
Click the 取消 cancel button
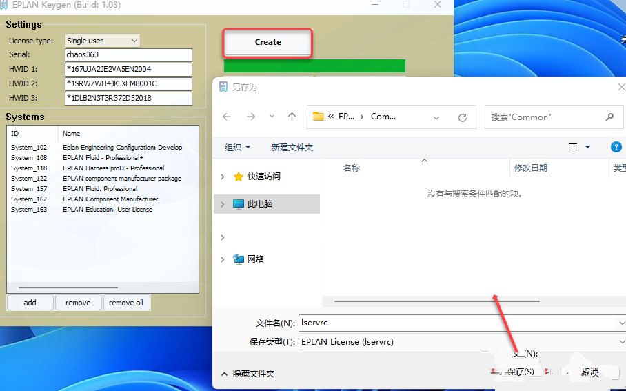(590, 372)
